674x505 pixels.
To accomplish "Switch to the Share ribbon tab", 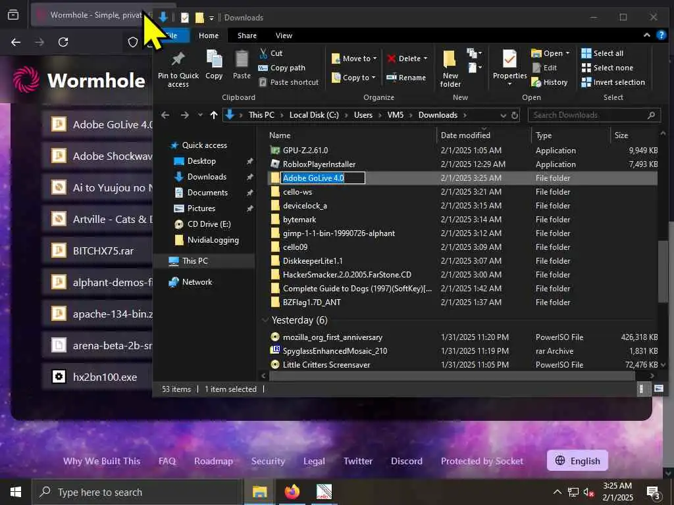I will (247, 36).
